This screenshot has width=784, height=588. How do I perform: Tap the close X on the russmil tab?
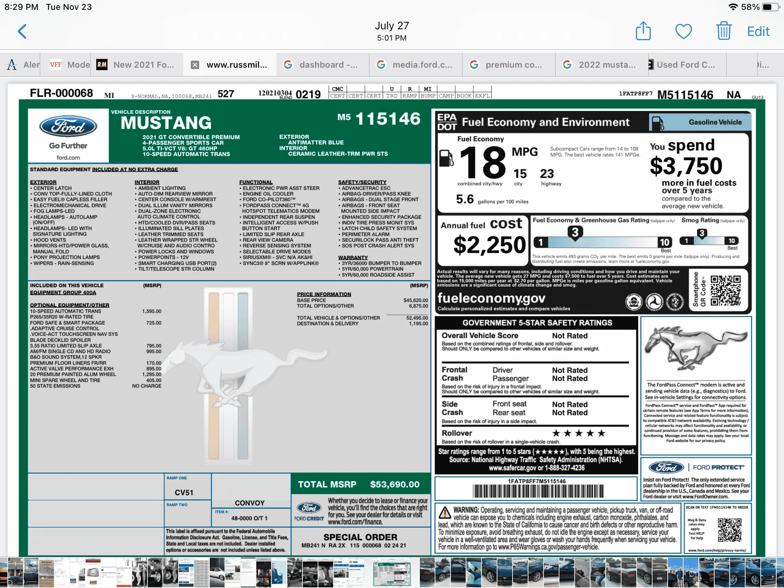point(195,65)
